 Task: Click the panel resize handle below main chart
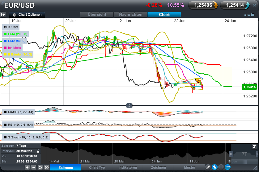[129, 105]
